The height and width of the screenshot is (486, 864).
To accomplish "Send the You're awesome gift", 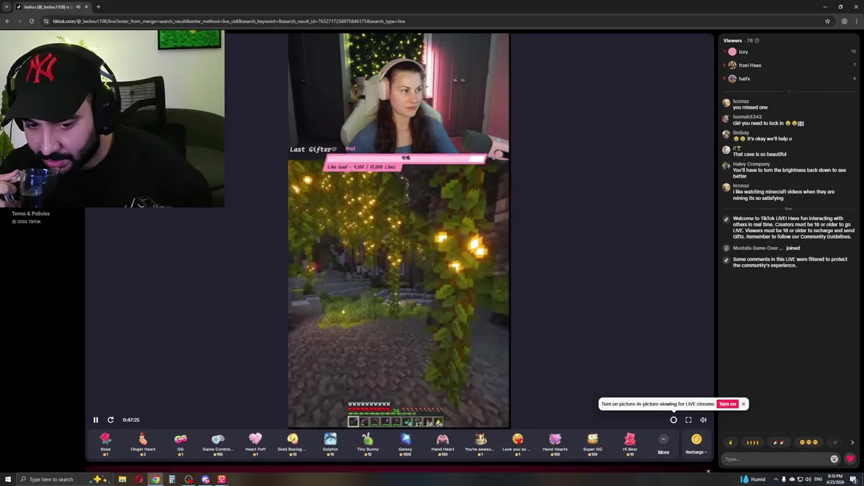I will pyautogui.click(x=480, y=444).
